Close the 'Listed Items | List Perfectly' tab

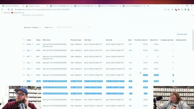[23, 6]
